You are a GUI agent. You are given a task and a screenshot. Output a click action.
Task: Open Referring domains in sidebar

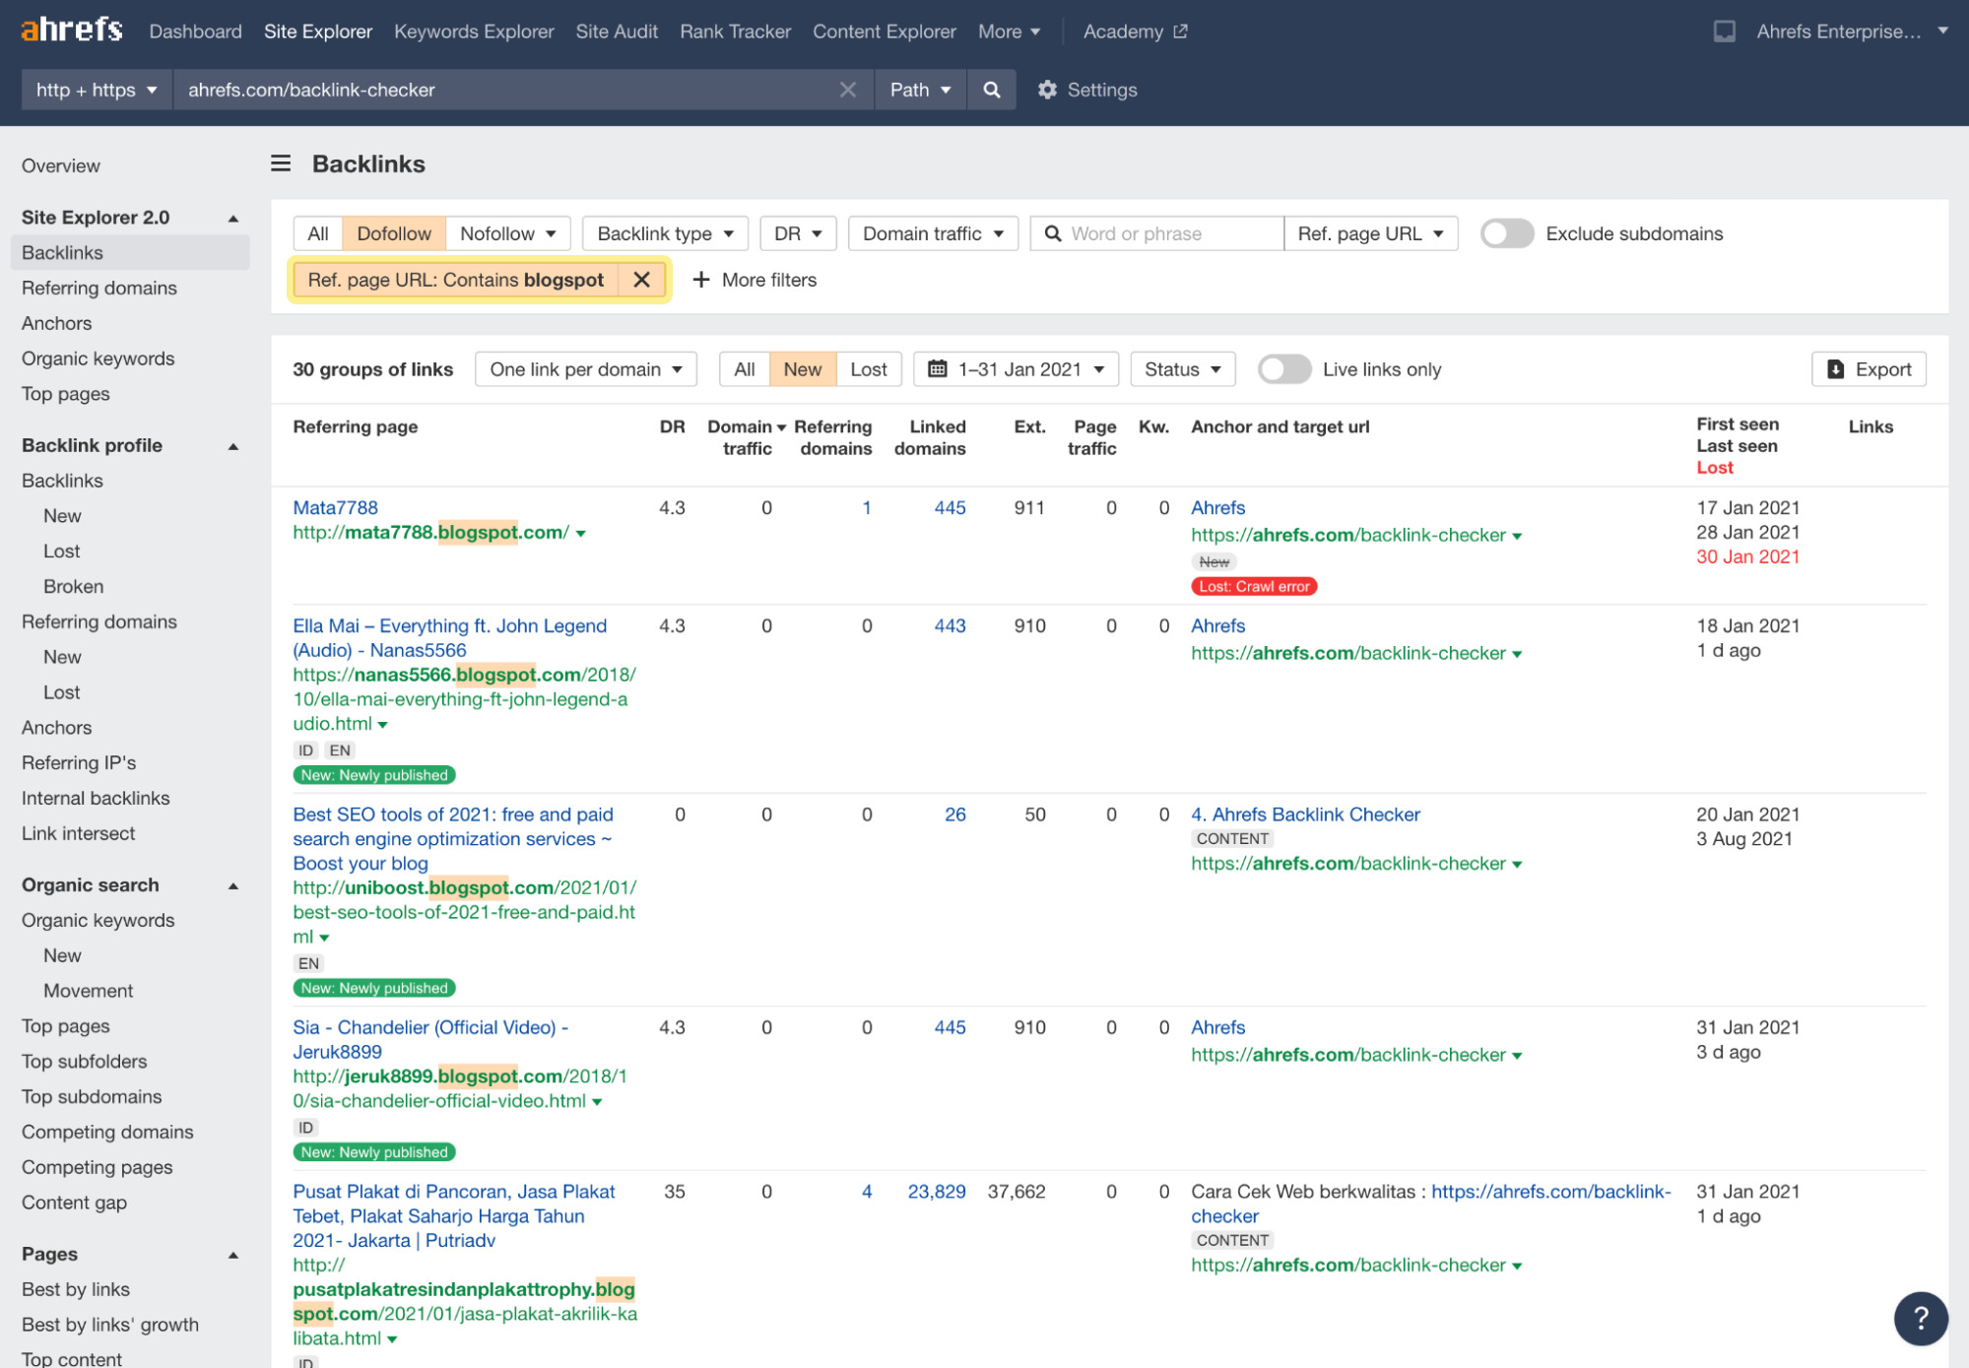click(98, 288)
